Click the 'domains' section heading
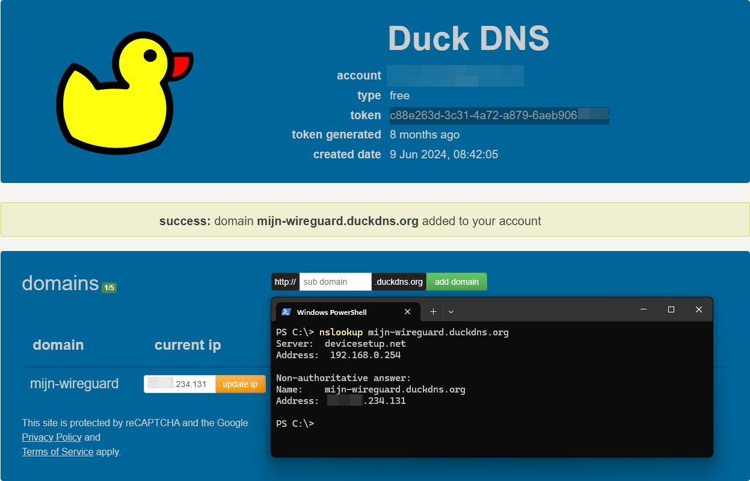The image size is (750, 481). click(60, 283)
